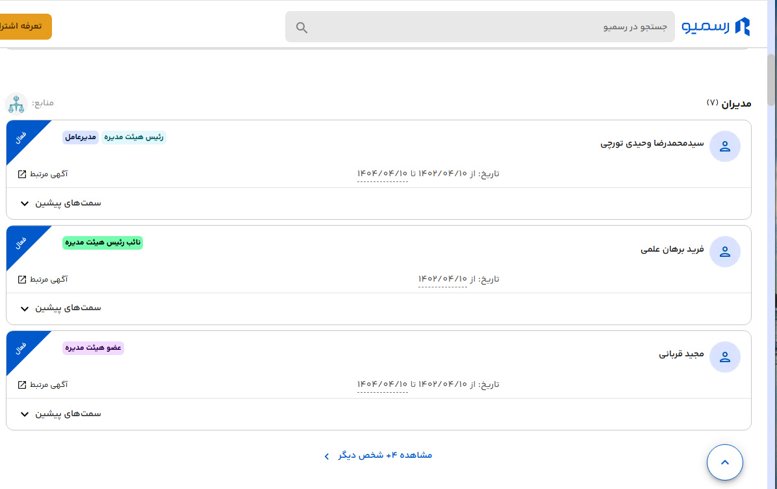Screen dimensions: 777x489
Task: Click the رئیس هیئت مدیره tag
Action: click(134, 137)
